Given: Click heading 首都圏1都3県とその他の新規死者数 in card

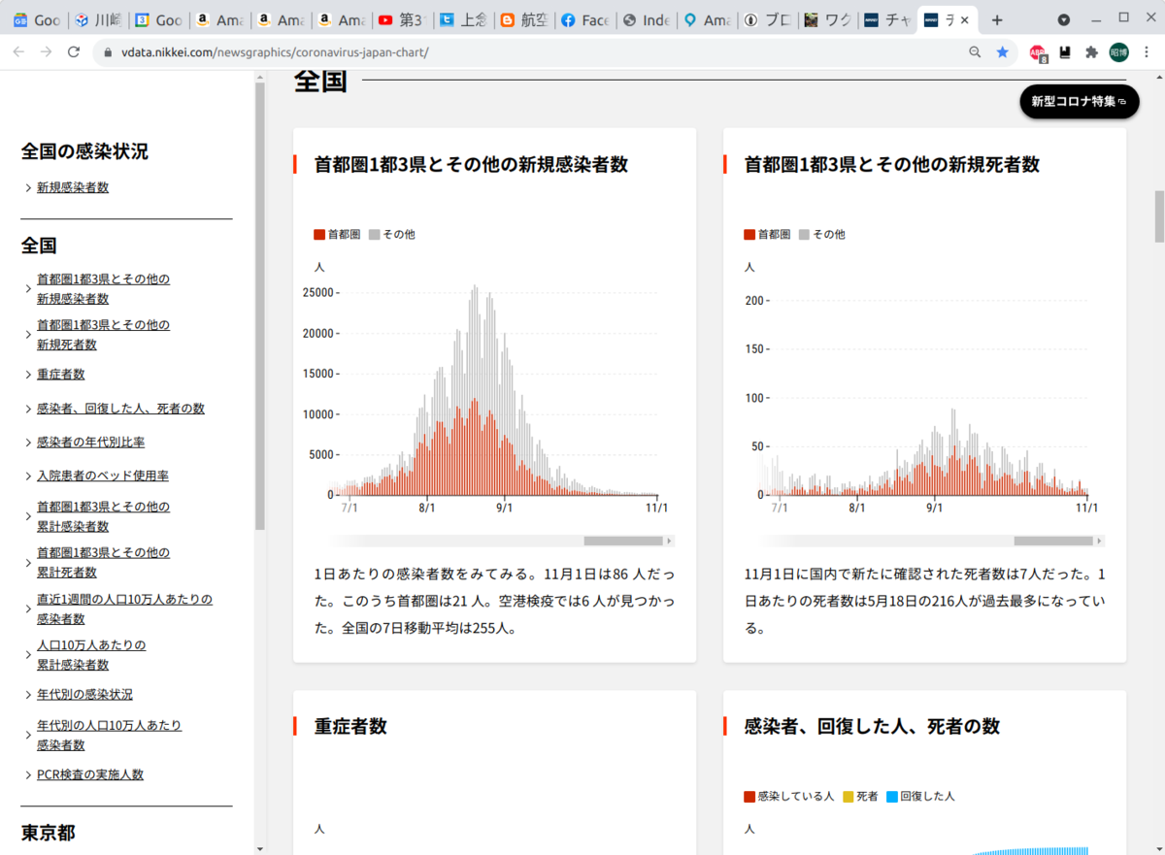Looking at the screenshot, I should point(891,164).
